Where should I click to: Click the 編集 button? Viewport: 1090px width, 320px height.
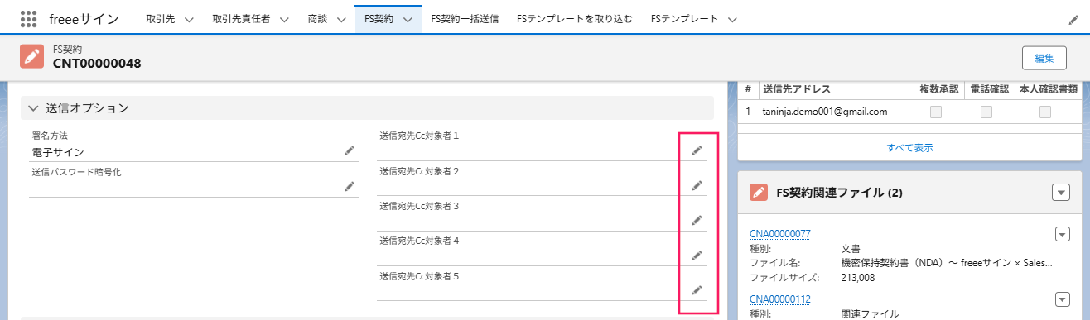[x=1044, y=58]
